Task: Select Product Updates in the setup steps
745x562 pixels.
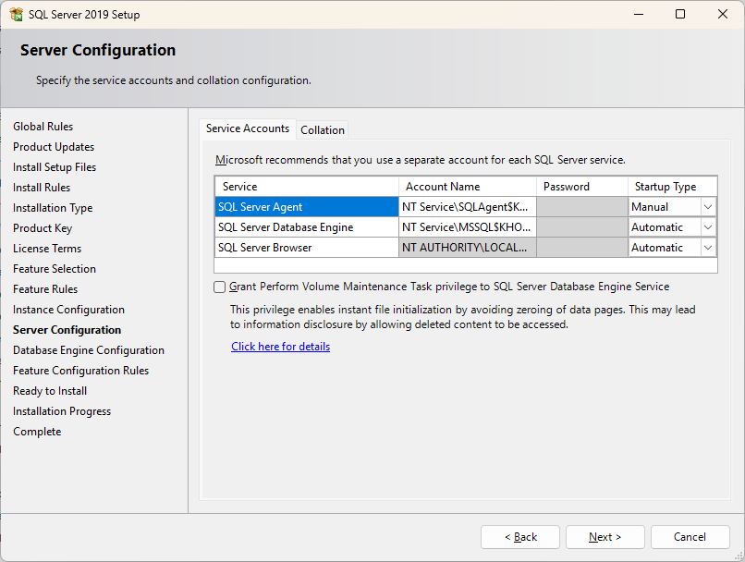Action: pos(54,147)
